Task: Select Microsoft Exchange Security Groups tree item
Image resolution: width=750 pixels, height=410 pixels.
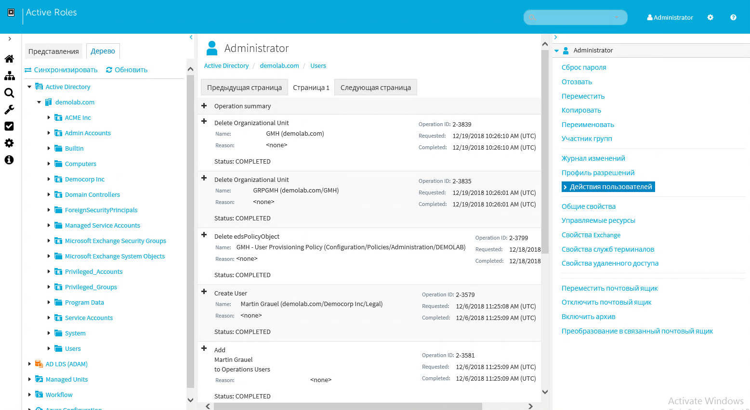Action: pos(116,241)
